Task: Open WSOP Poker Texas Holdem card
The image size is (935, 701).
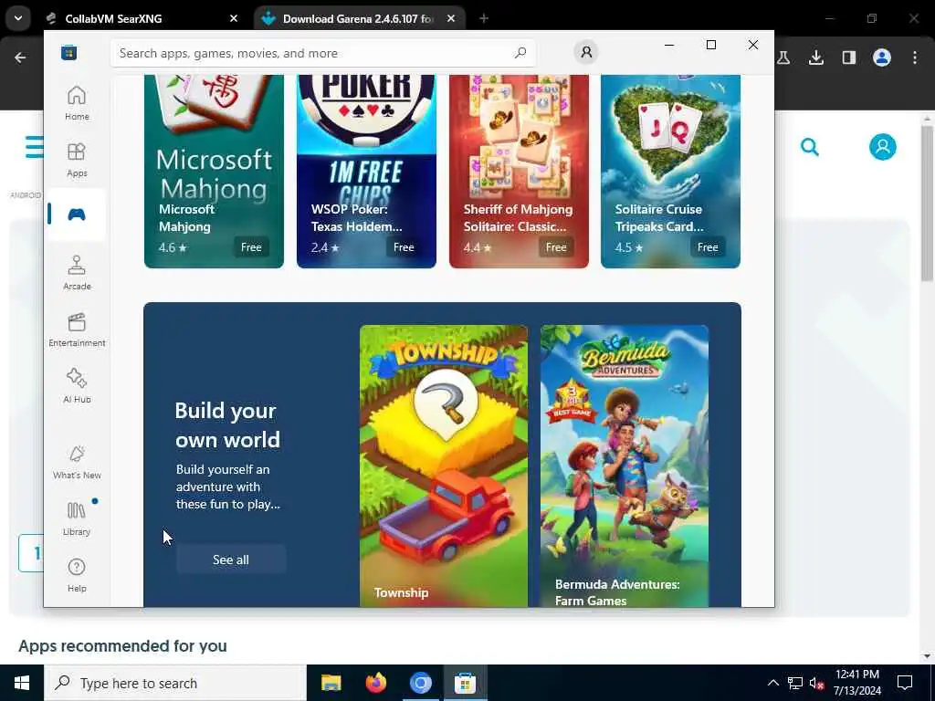Action: [366, 171]
